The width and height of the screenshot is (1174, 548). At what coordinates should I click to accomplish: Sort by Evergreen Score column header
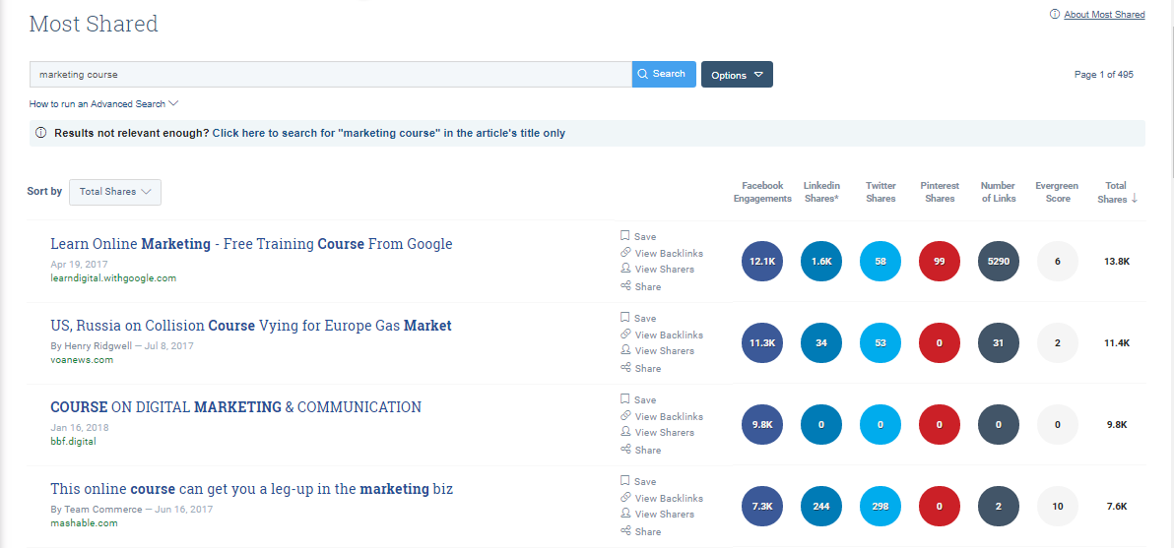1057,192
